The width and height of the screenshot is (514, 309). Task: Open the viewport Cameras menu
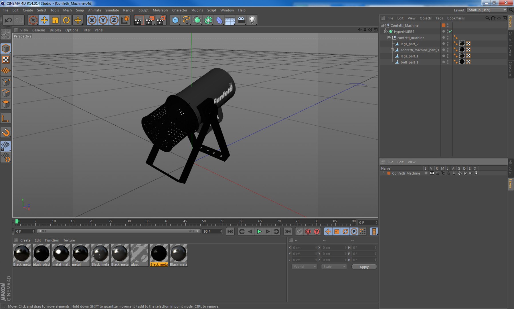(x=39, y=30)
